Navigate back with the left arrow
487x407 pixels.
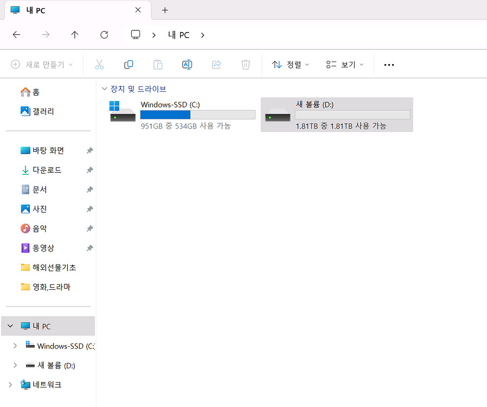coord(16,35)
